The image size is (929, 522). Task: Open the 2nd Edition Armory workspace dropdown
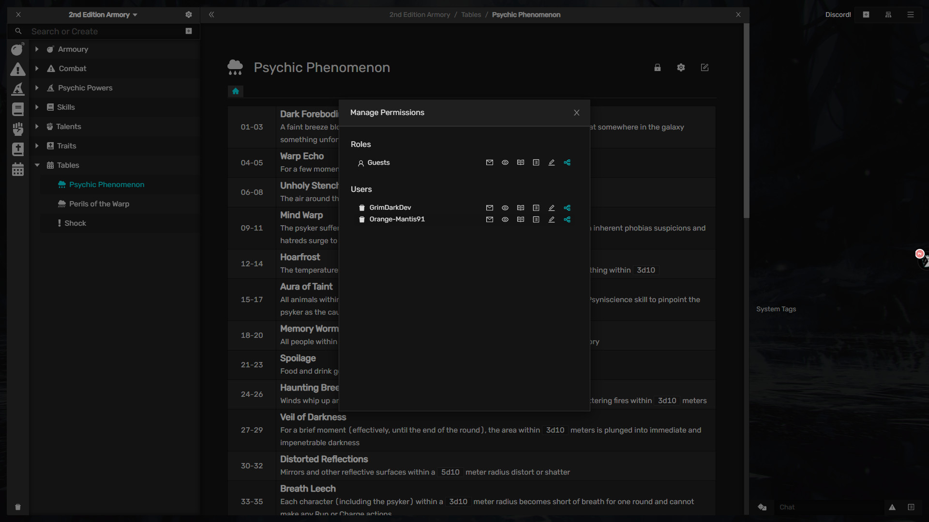pos(103,14)
